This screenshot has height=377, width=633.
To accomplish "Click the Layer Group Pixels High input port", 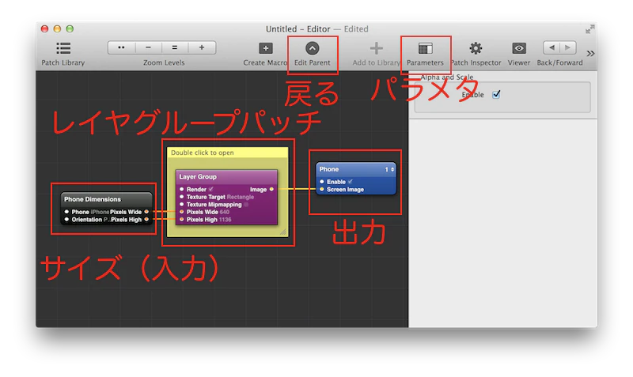I will [x=182, y=220].
